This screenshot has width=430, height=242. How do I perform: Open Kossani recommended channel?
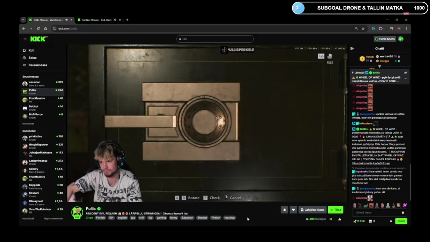[x=43, y=194]
